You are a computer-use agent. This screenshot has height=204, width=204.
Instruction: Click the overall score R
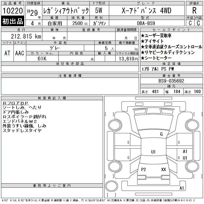click(x=194, y=10)
